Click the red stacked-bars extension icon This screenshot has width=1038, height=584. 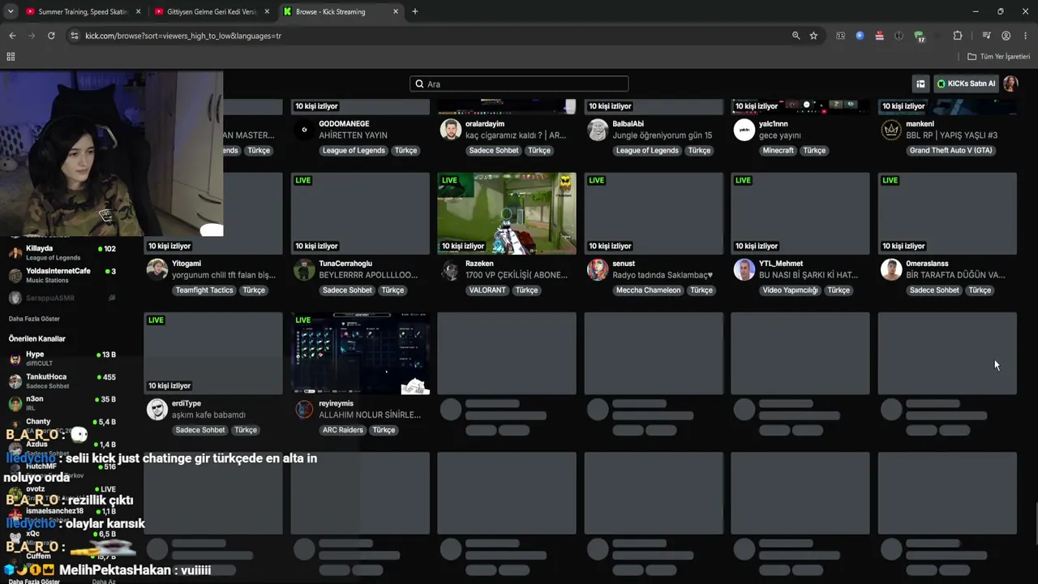coord(880,36)
